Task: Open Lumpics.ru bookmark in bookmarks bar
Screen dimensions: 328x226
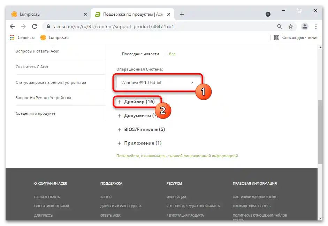Action: click(55, 38)
